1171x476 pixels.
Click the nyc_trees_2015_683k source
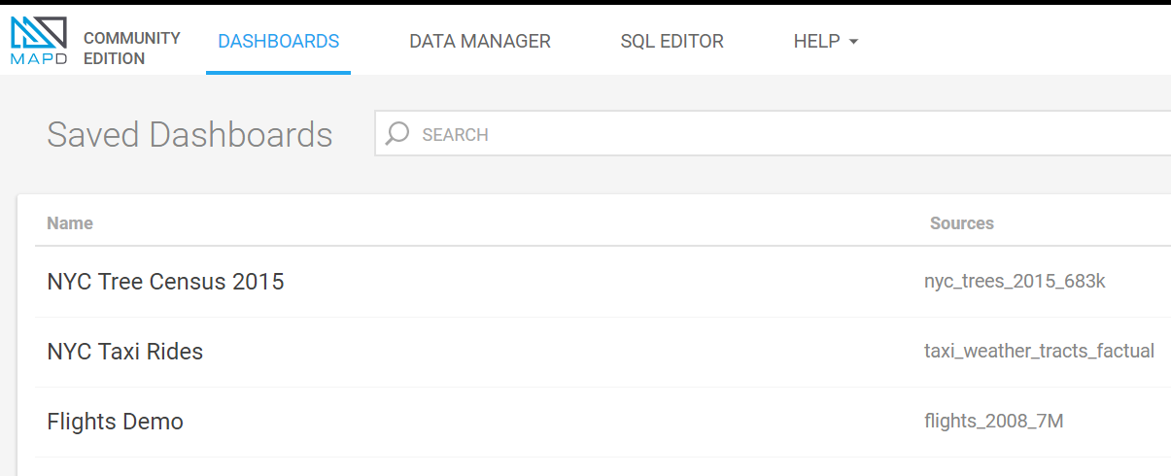1015,282
